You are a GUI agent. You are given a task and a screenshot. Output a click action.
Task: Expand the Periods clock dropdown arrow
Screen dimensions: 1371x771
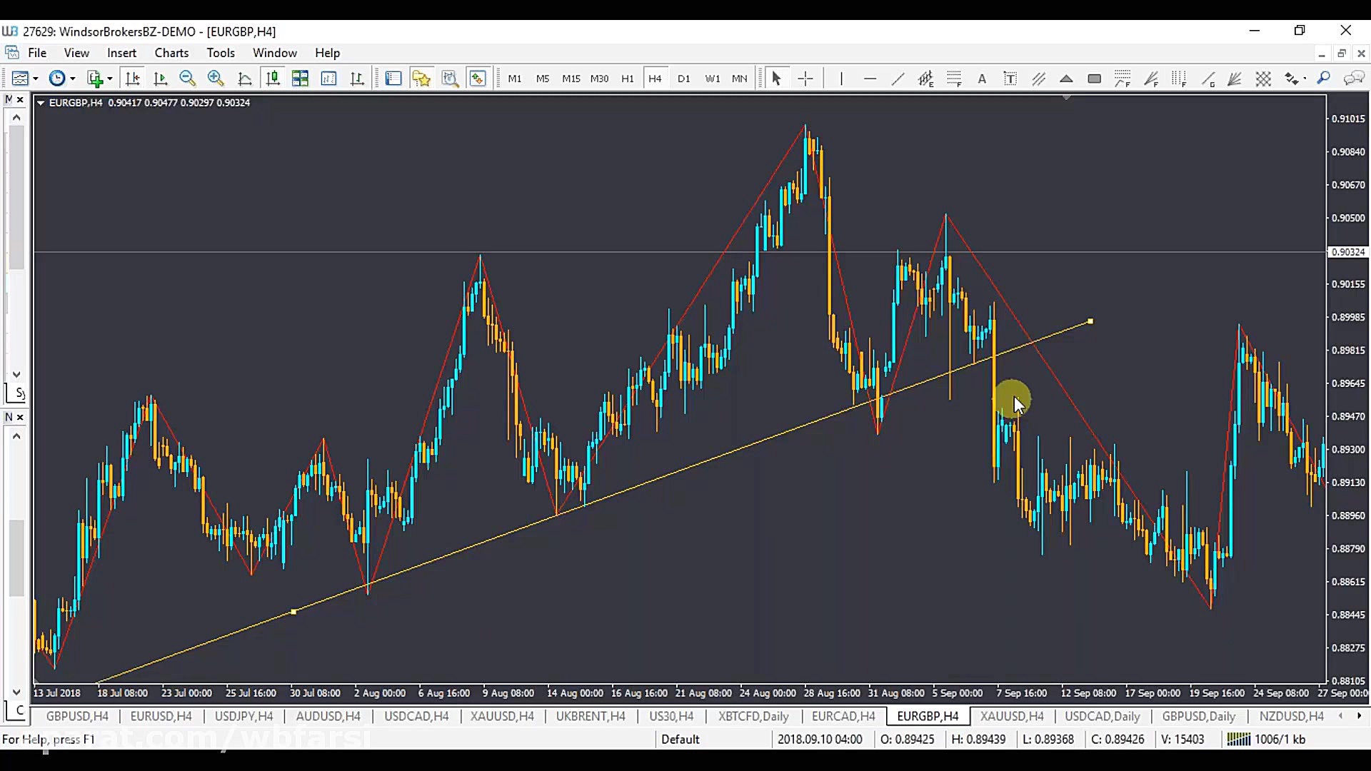[x=73, y=79]
